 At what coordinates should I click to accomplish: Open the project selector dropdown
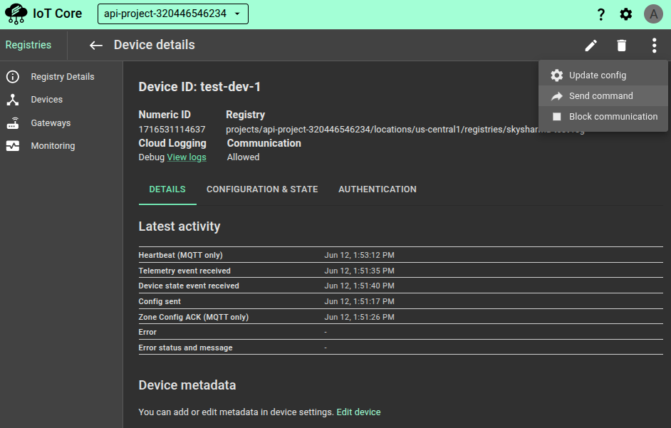point(173,14)
